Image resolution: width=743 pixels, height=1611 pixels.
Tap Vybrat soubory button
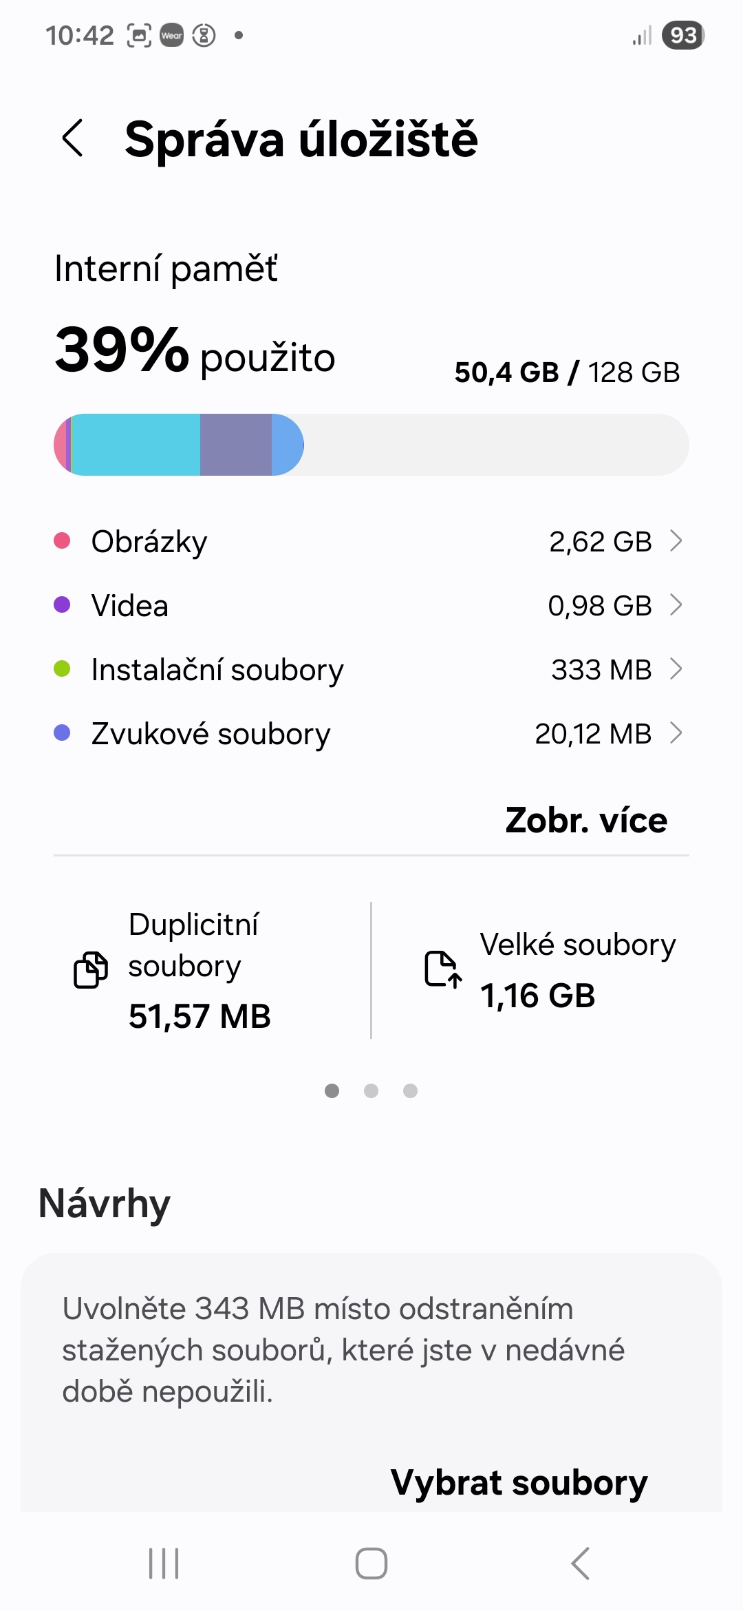tap(519, 1482)
